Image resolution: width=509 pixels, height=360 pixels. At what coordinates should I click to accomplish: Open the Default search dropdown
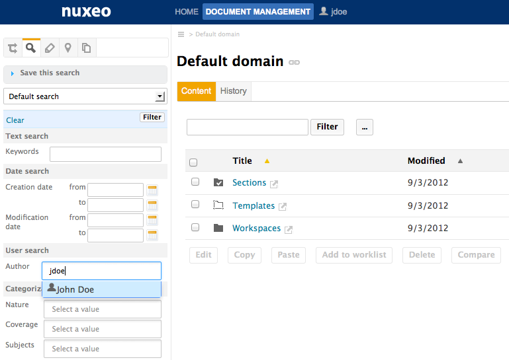160,96
